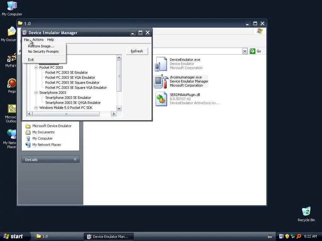Open My Computer desktop icon
The width and height of the screenshot is (322, 241).
coord(12,6)
